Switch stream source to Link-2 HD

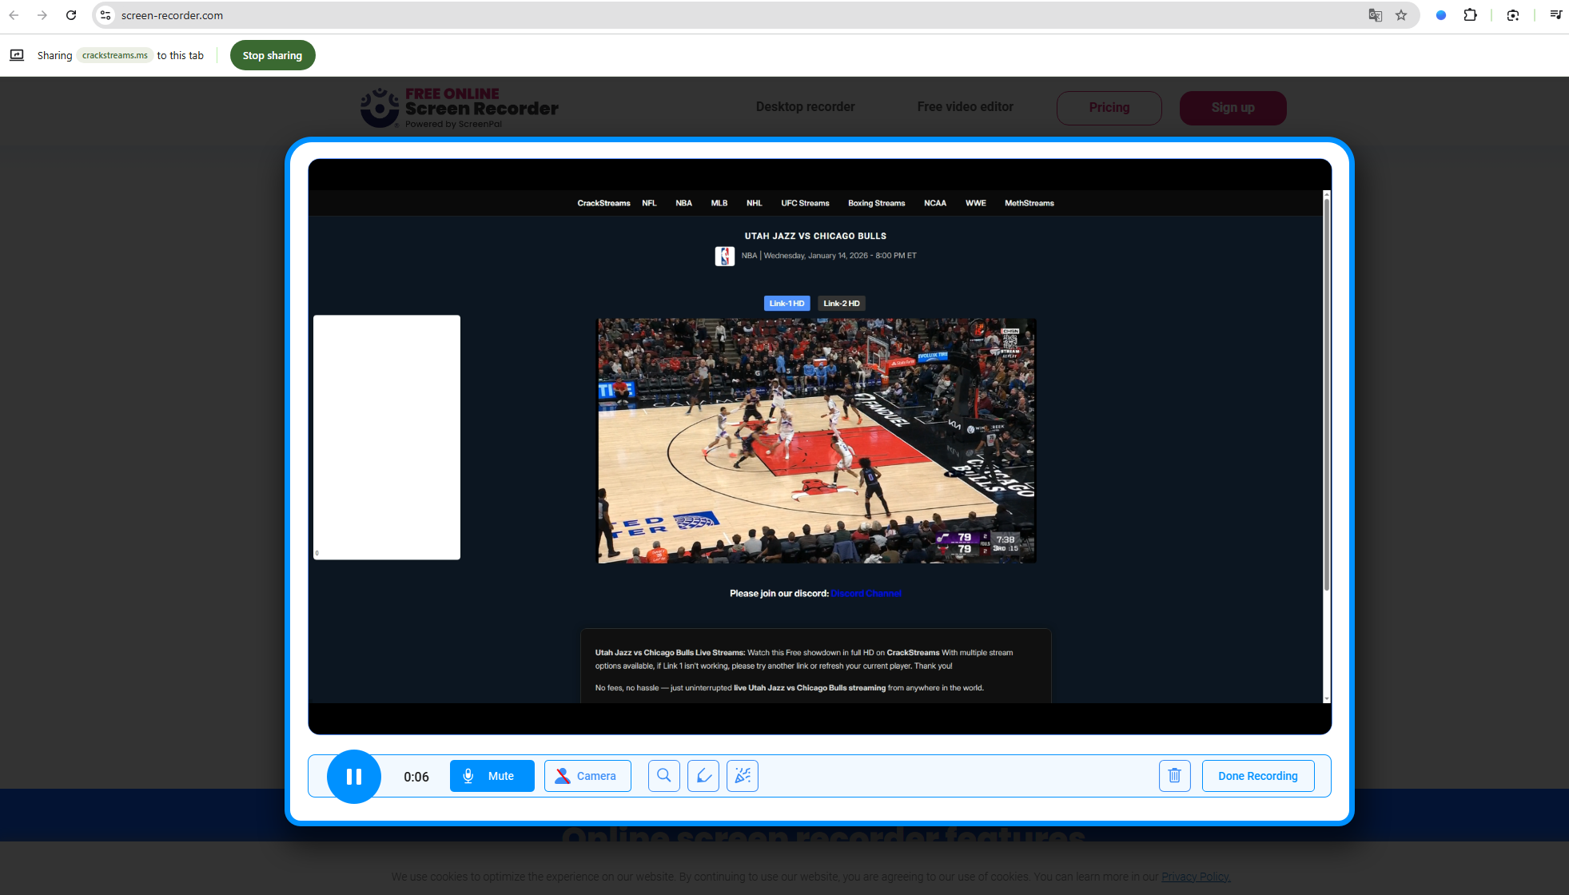(841, 303)
